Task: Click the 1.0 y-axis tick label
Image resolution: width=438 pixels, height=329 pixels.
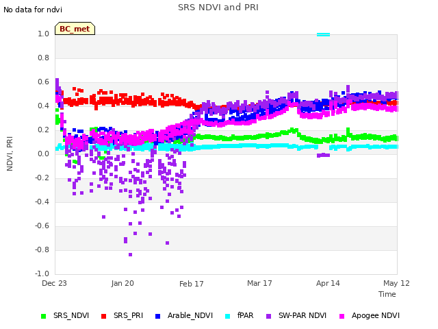Action: tap(44, 34)
